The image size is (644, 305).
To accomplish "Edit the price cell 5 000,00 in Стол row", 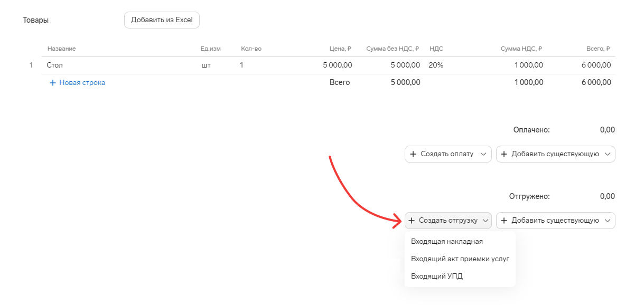I will coord(337,65).
